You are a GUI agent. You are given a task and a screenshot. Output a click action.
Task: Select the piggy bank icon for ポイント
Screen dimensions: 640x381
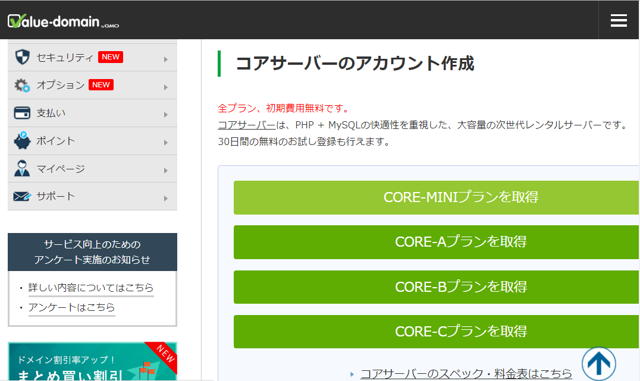(x=21, y=141)
